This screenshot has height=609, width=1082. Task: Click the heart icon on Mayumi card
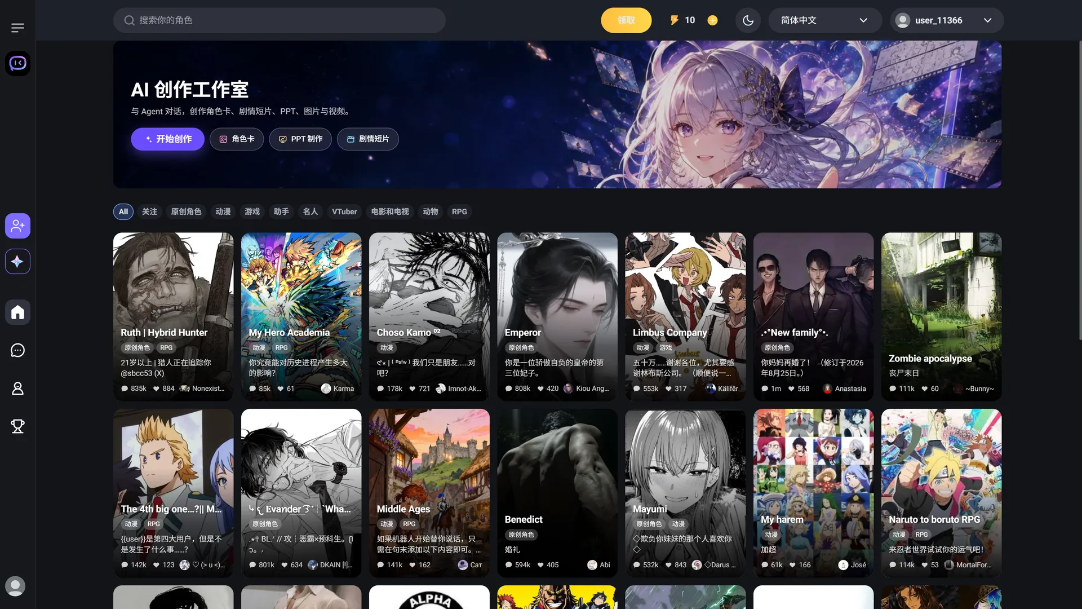(x=668, y=565)
